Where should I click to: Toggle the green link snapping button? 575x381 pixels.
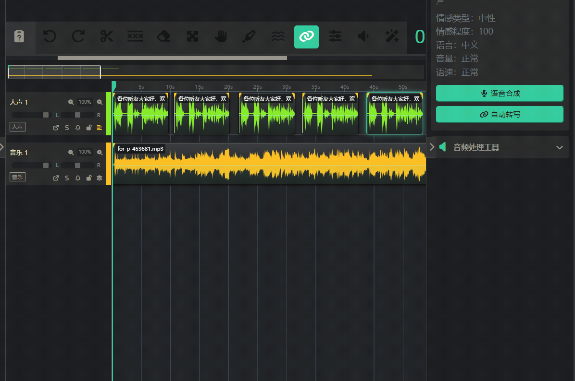(x=306, y=36)
